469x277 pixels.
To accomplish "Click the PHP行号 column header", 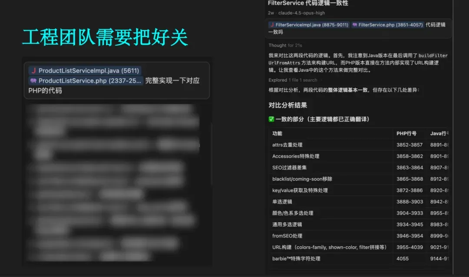I will click(406, 134).
